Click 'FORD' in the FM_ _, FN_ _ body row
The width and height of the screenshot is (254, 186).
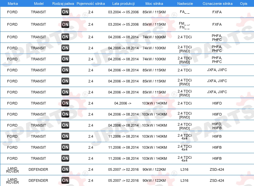click(12, 24)
